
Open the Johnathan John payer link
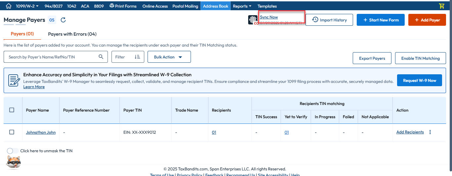(x=41, y=132)
